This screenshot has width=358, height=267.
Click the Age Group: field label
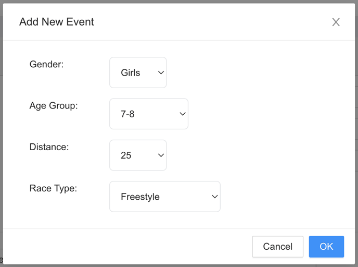[54, 106]
